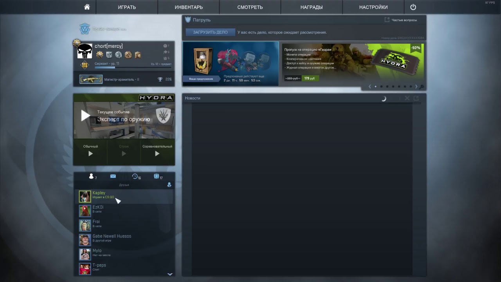Viewport: 501px width, 282px height.
Task: Click the wins trophy icon
Action: tap(160, 80)
